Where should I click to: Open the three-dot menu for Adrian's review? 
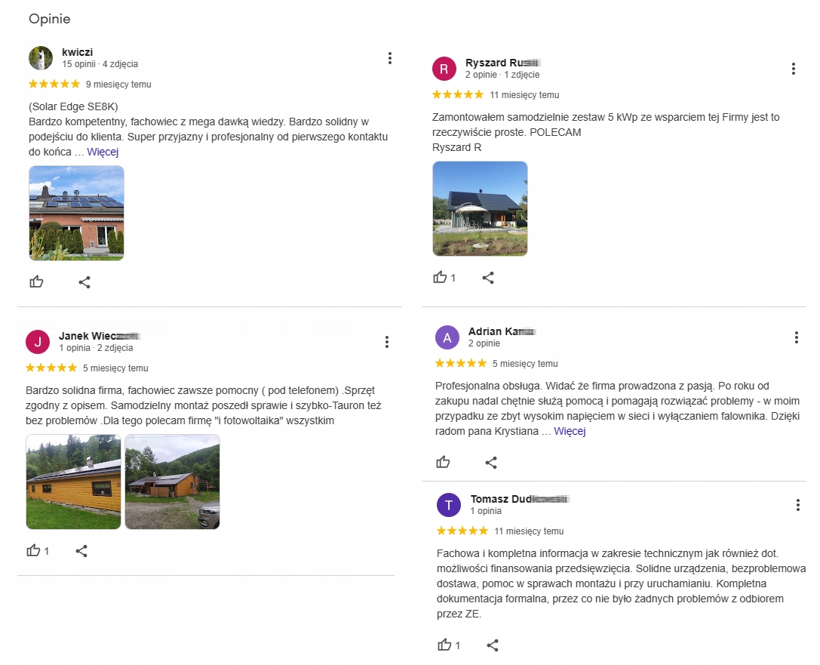point(796,337)
